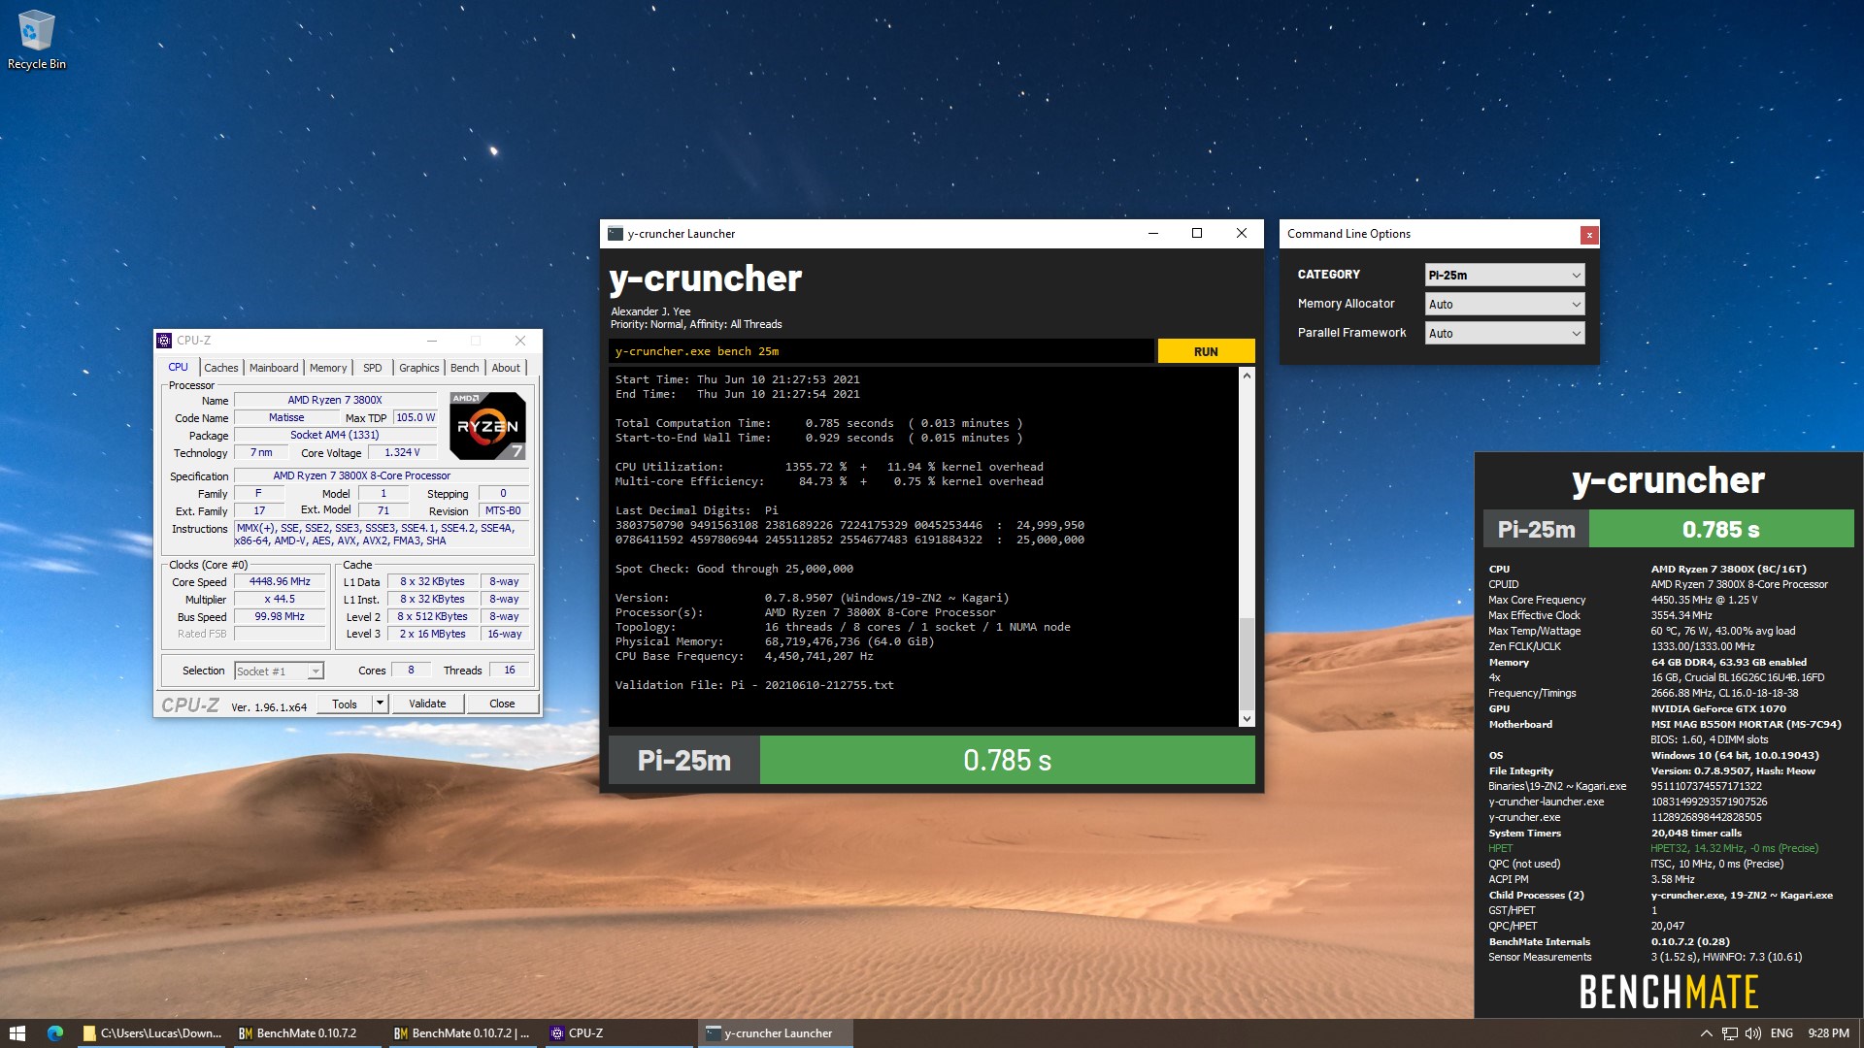Click the Validate button in CPU-Z

point(427,704)
